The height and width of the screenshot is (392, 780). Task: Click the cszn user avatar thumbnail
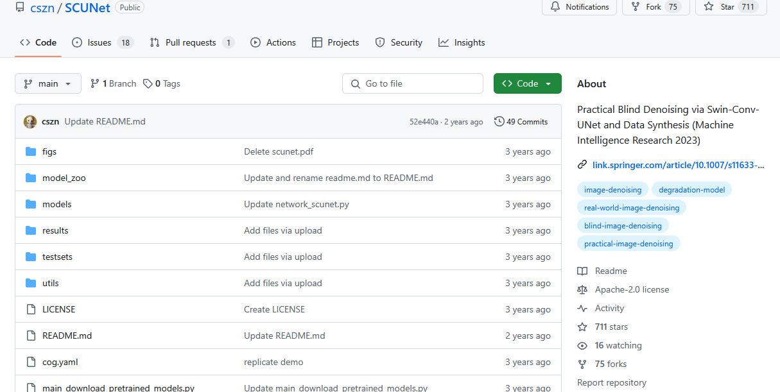pyautogui.click(x=30, y=122)
